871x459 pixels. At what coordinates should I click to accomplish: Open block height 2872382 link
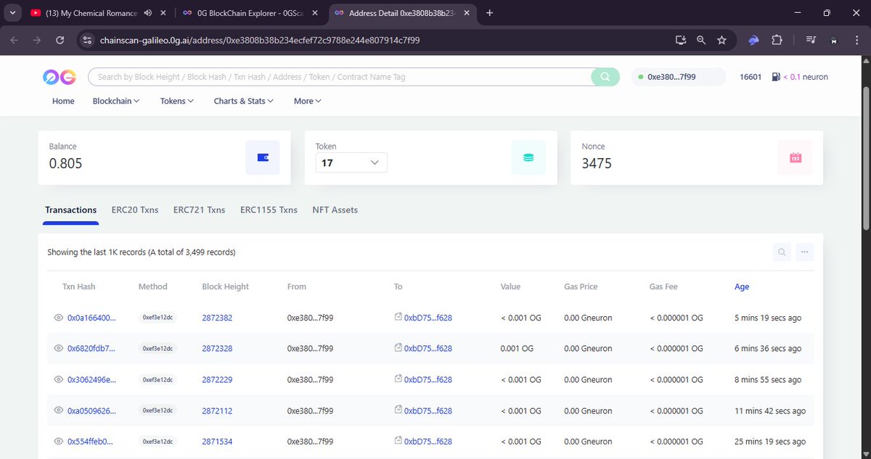217,317
